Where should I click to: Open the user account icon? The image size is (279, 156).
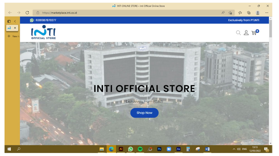coord(246,33)
